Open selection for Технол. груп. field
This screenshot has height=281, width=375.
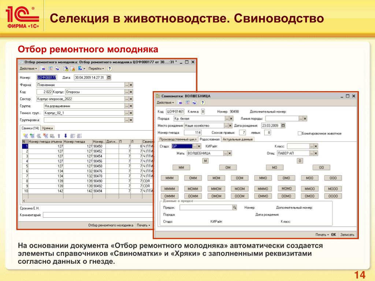point(127,113)
